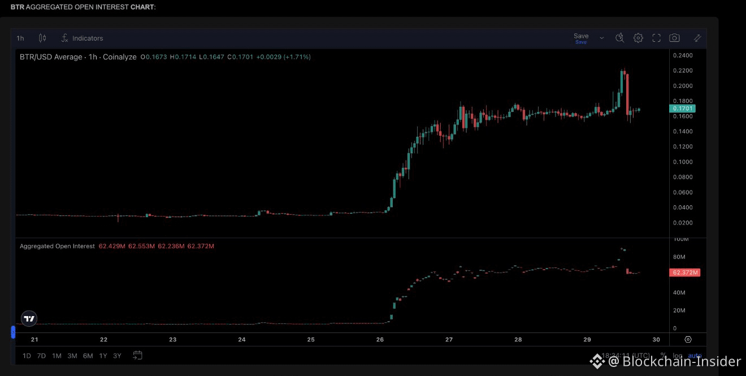
Task: Click the drawing pencil icon in the toolbar
Action: (697, 38)
